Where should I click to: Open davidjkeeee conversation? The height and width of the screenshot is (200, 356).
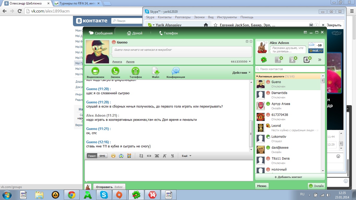[x=288, y=150]
